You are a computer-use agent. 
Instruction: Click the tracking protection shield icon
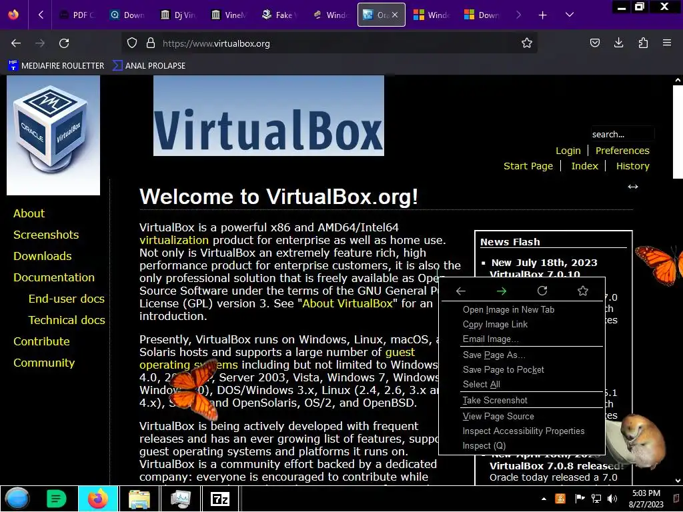(132, 43)
